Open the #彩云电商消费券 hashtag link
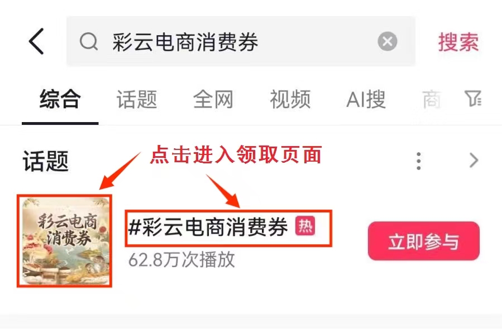The width and height of the screenshot is (502, 330). (208, 227)
